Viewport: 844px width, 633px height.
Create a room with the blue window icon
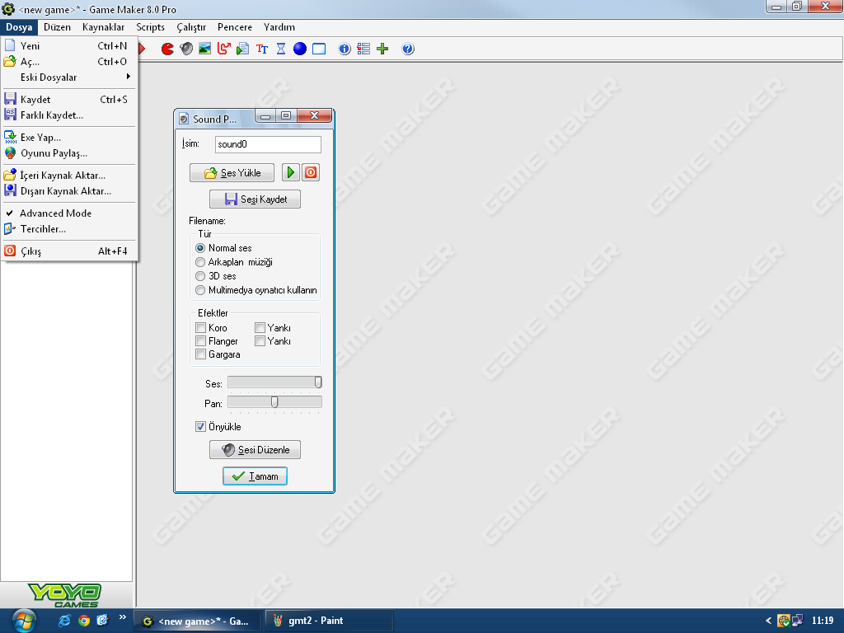click(319, 49)
